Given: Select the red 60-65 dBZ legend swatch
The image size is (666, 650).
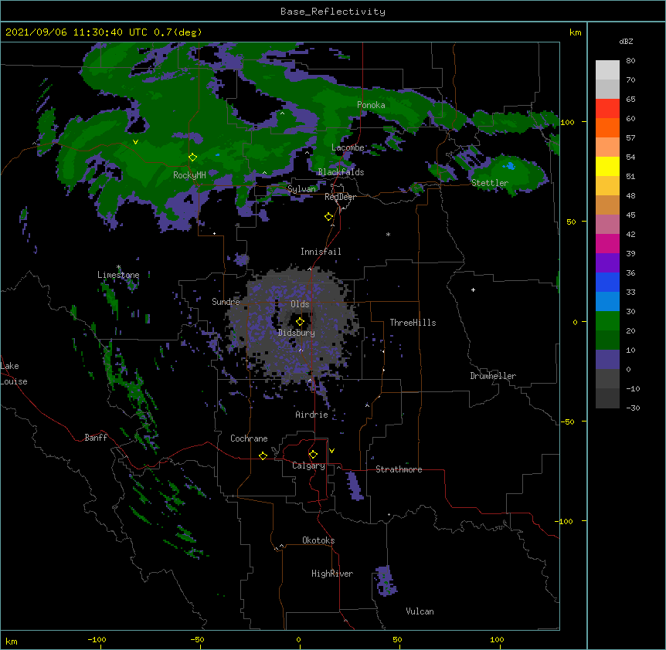Looking at the screenshot, I should 607,109.
